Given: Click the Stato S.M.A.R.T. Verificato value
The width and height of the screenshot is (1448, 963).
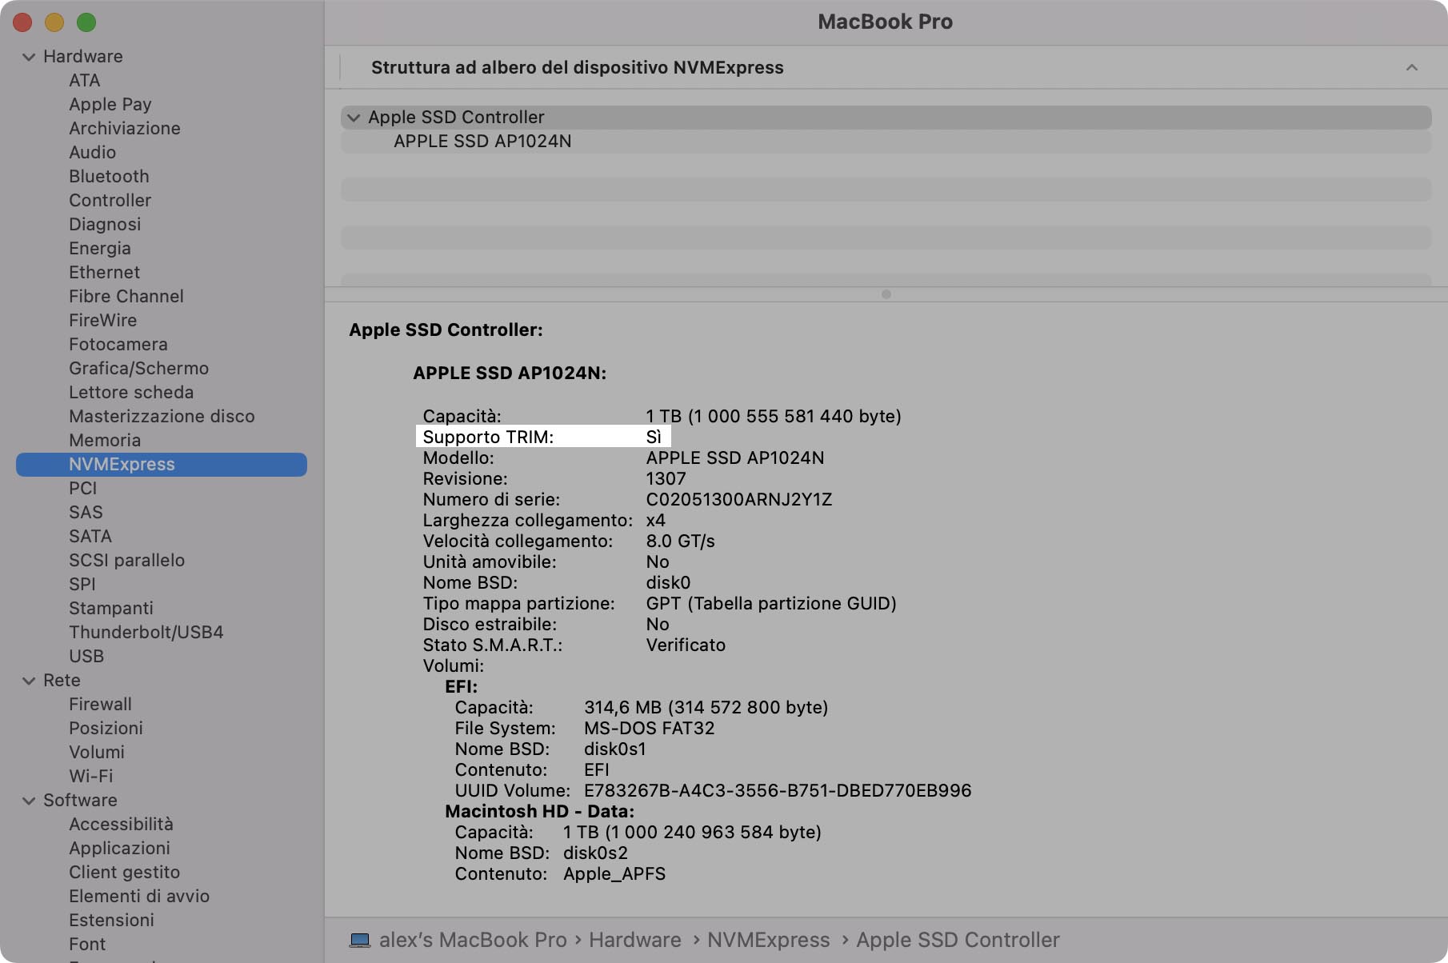Looking at the screenshot, I should [x=686, y=645].
